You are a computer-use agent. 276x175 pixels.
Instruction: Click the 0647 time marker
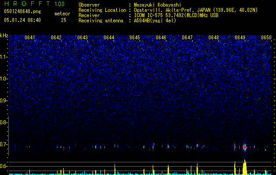(x=187, y=38)
